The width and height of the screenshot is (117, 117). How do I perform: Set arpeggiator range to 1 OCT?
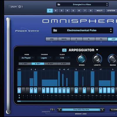point(25,64)
